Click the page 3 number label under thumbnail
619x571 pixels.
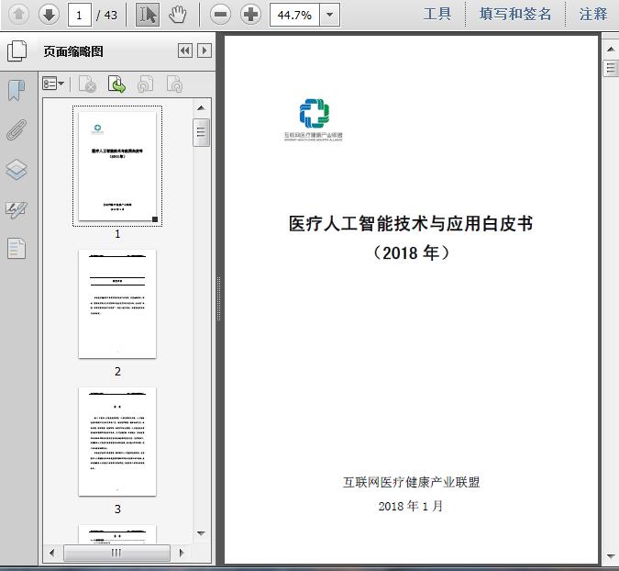click(x=117, y=509)
